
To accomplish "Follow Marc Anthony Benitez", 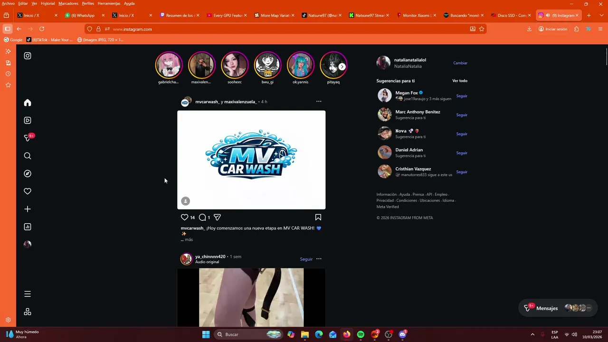I will point(462,115).
